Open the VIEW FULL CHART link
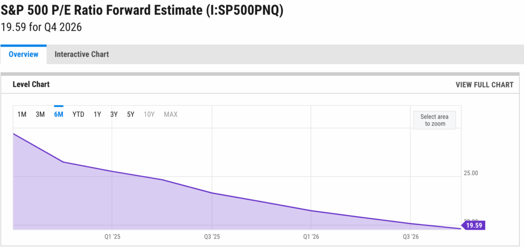Screen dimensions: 524x248 (484, 85)
